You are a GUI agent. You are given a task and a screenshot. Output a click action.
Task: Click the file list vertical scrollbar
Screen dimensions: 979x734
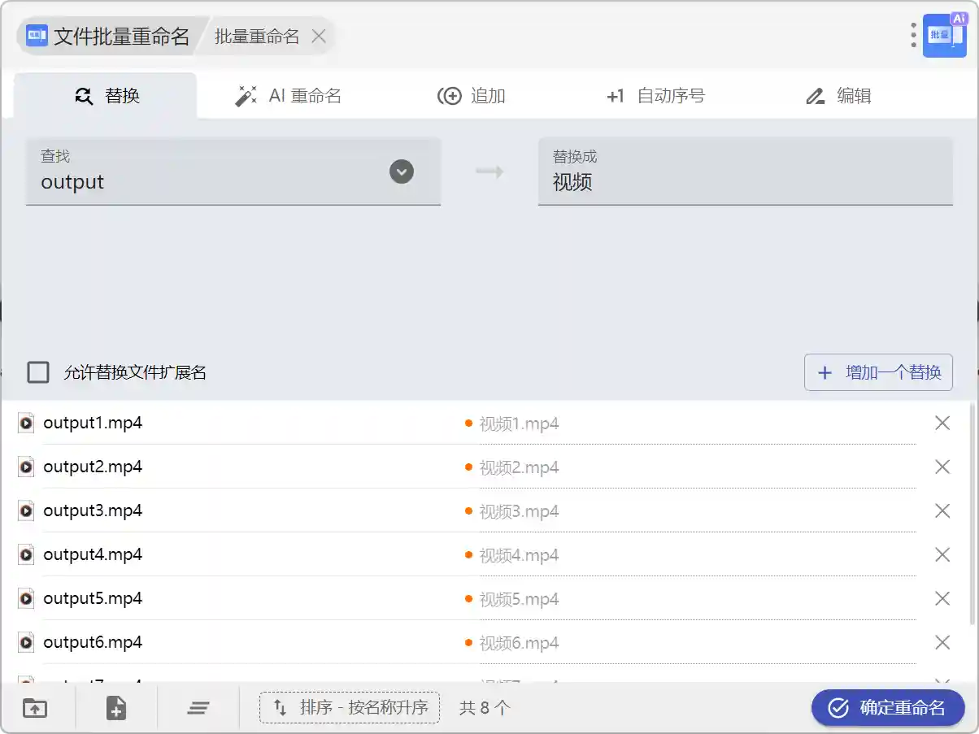click(972, 514)
